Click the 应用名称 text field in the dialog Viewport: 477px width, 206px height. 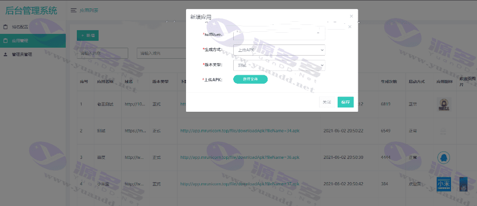coord(279,33)
